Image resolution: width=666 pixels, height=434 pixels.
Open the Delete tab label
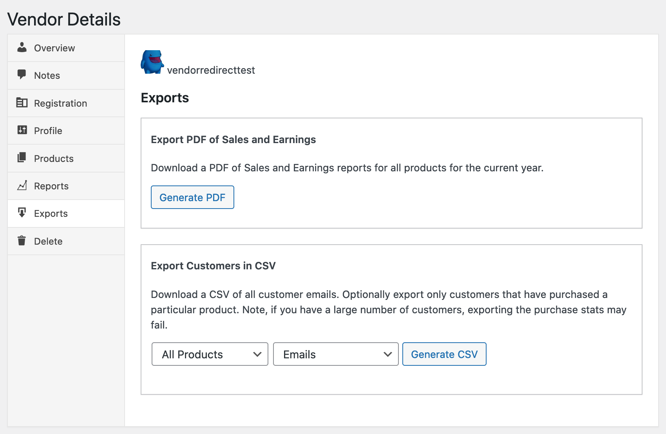click(48, 242)
